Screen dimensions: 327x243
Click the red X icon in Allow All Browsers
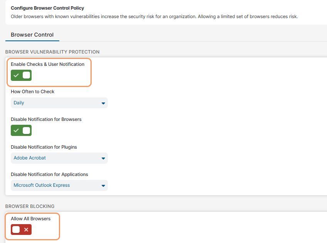[x=26, y=230]
